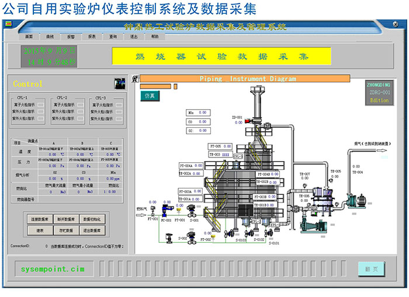This screenshot has height=297, width=409.
Task: Open the 曲线 menu
Action: click(x=50, y=36)
